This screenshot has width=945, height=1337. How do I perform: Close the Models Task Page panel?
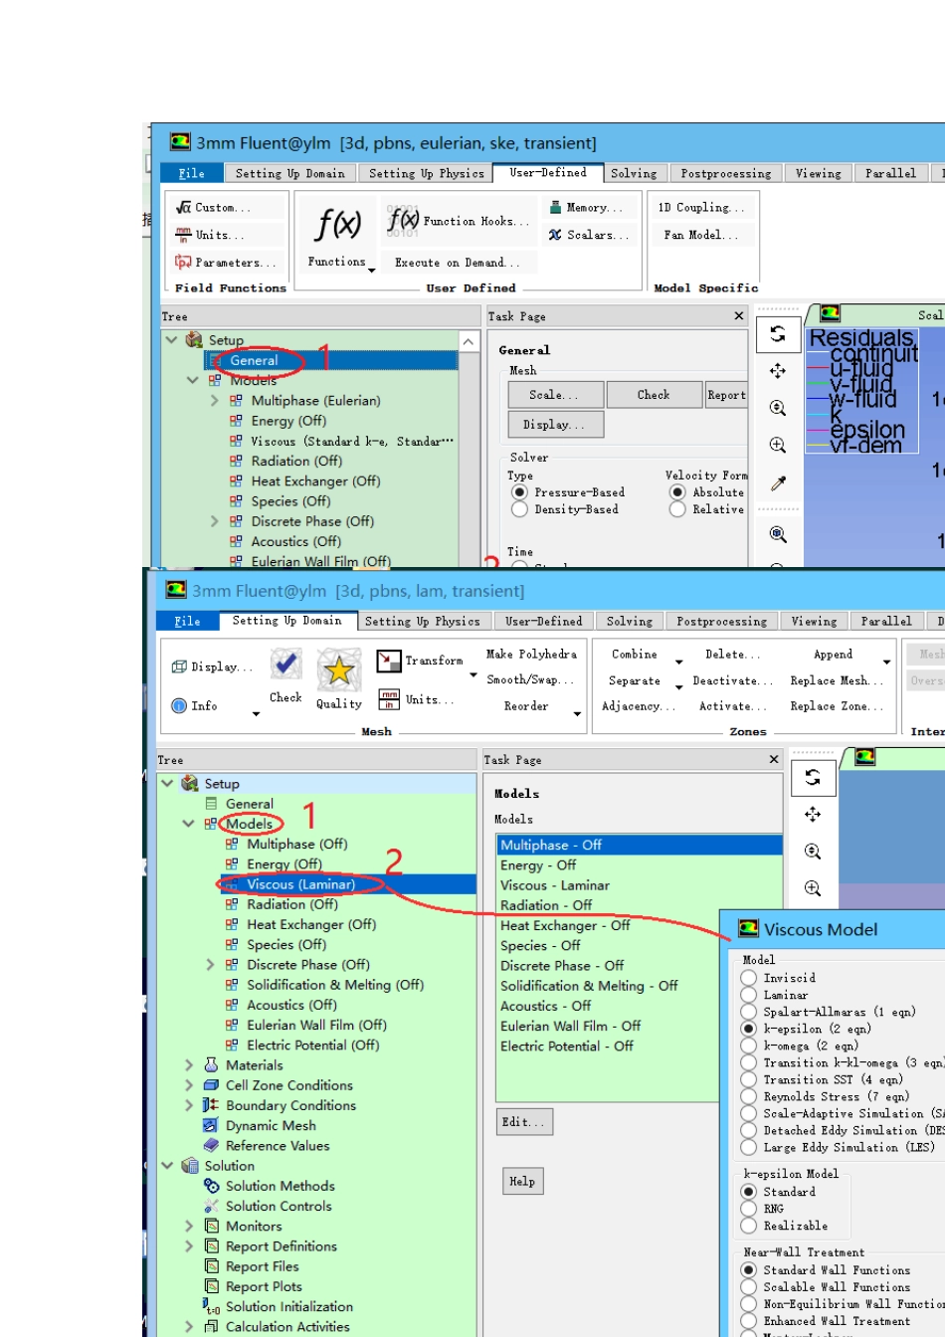pos(774,760)
